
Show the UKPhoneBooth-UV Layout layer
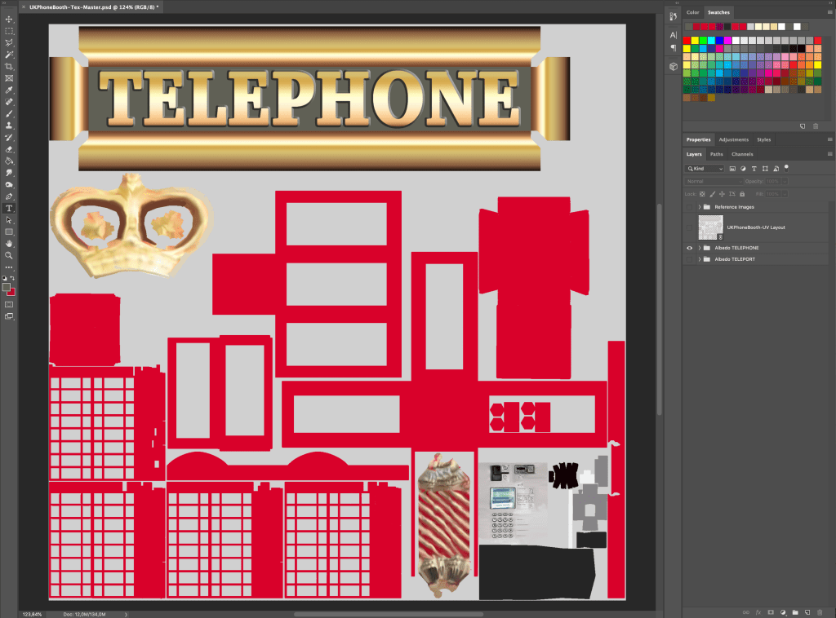pos(689,227)
